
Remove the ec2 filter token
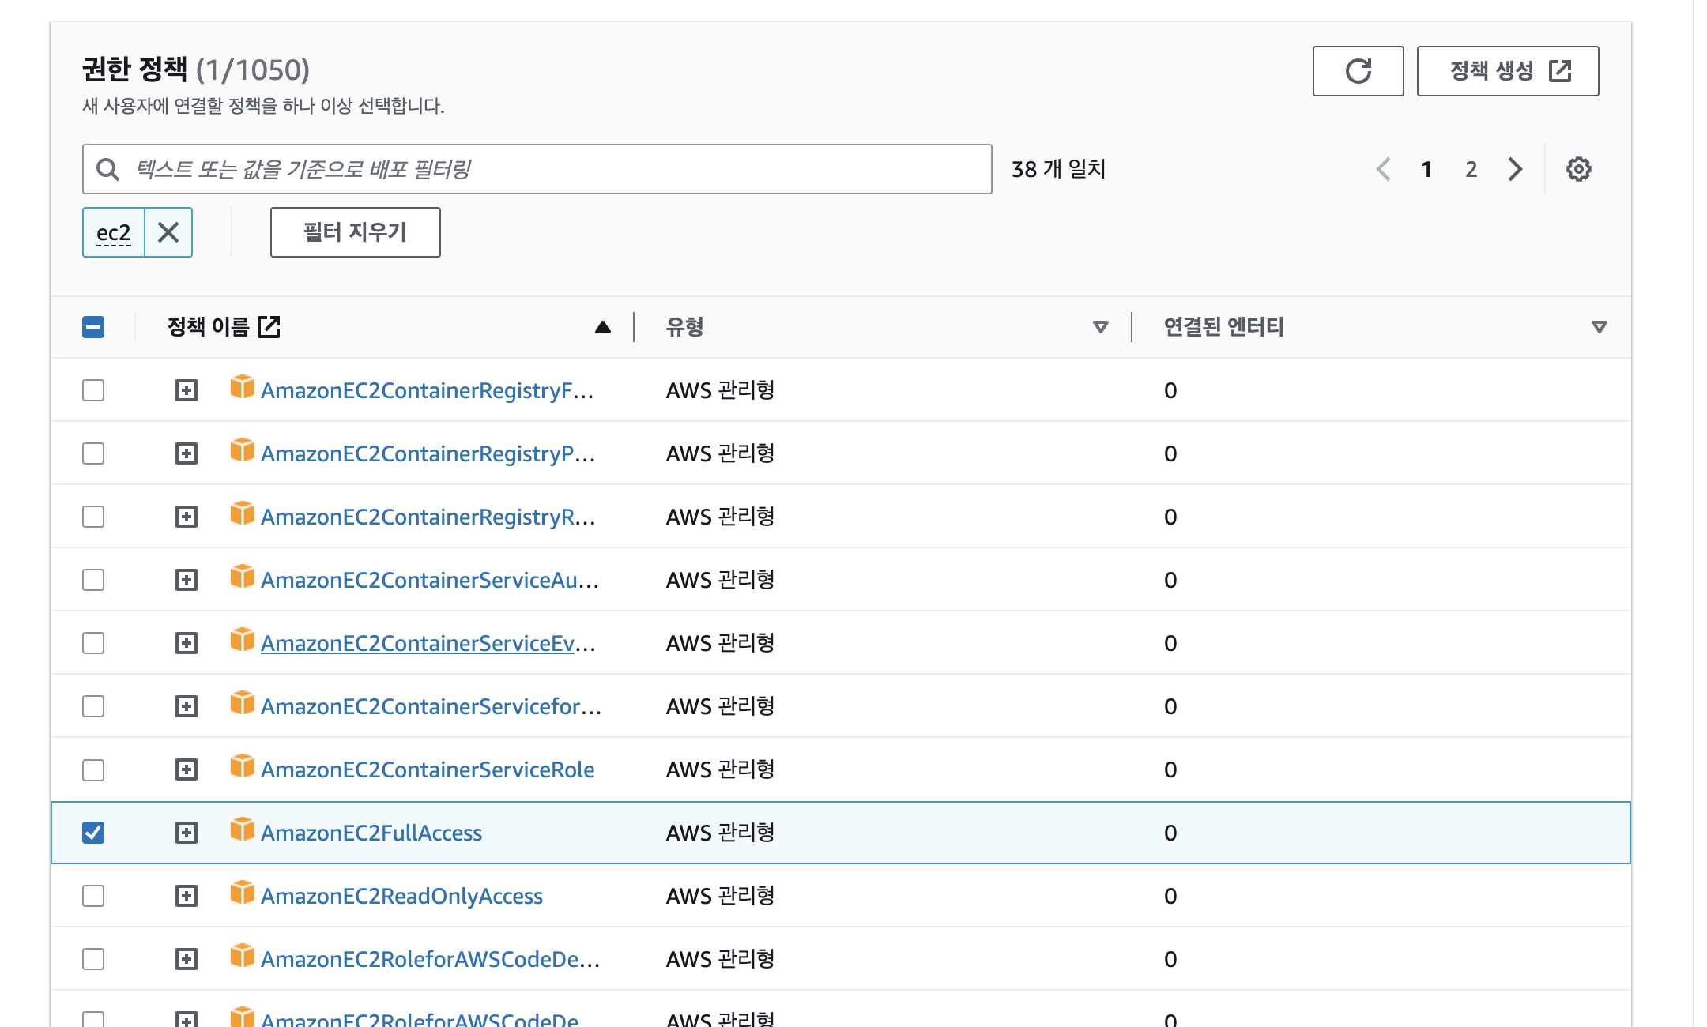pyautogui.click(x=168, y=232)
